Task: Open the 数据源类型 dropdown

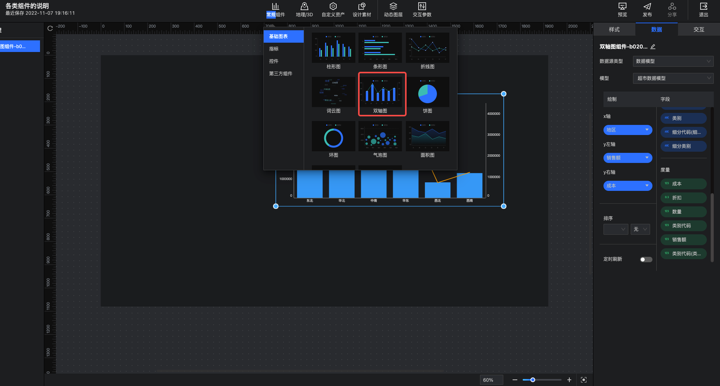Action: (673, 61)
